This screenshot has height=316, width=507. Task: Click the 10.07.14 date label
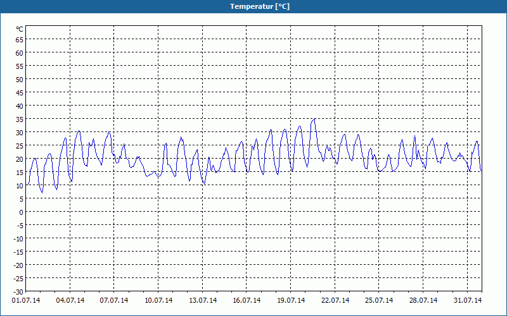(x=158, y=301)
